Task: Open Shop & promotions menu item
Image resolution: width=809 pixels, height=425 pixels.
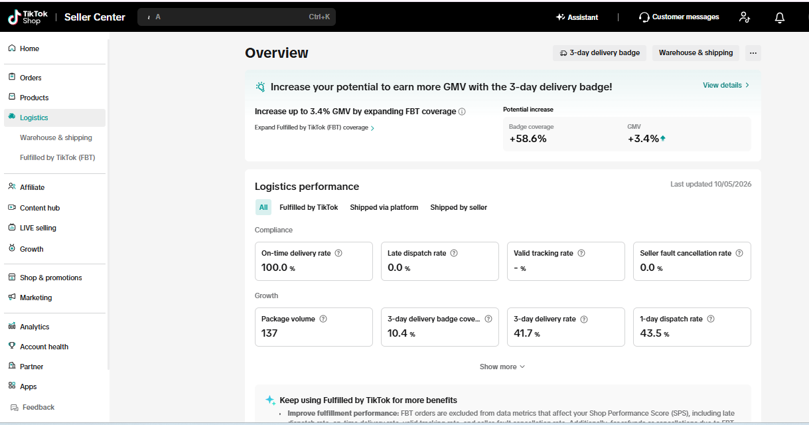Action: coord(51,278)
